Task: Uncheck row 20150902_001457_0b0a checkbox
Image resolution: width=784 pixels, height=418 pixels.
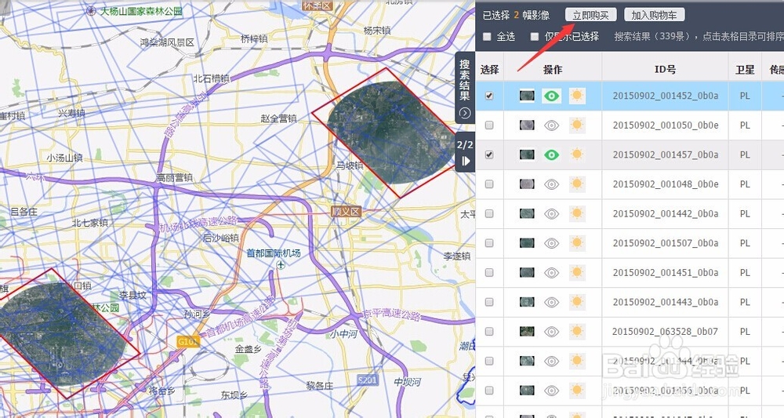Action: click(489, 154)
